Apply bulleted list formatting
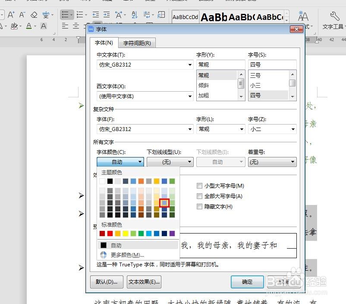The image size is (346, 304). click(x=65, y=14)
